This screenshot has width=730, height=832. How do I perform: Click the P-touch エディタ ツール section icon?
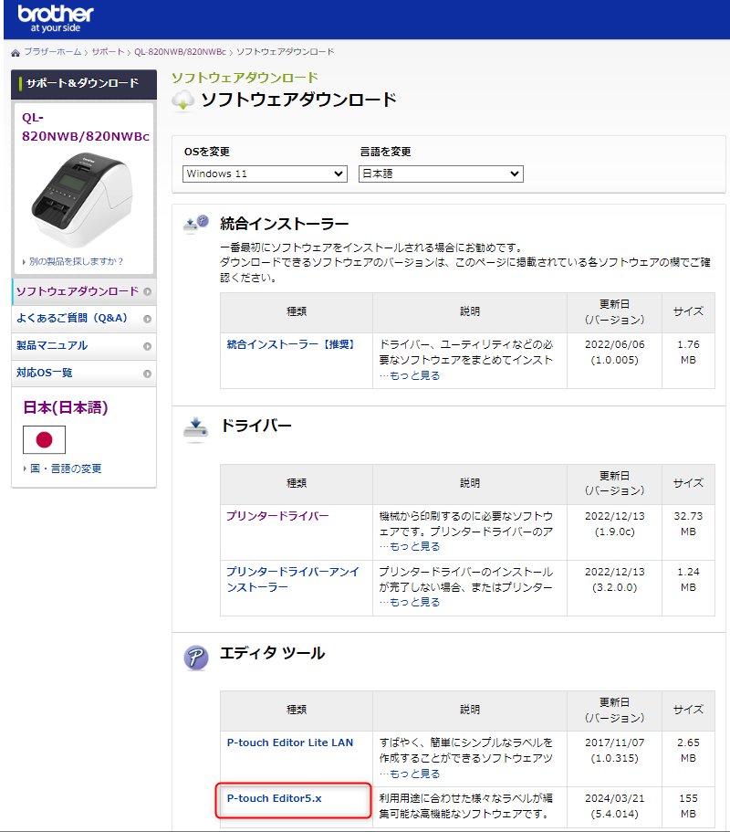click(196, 658)
